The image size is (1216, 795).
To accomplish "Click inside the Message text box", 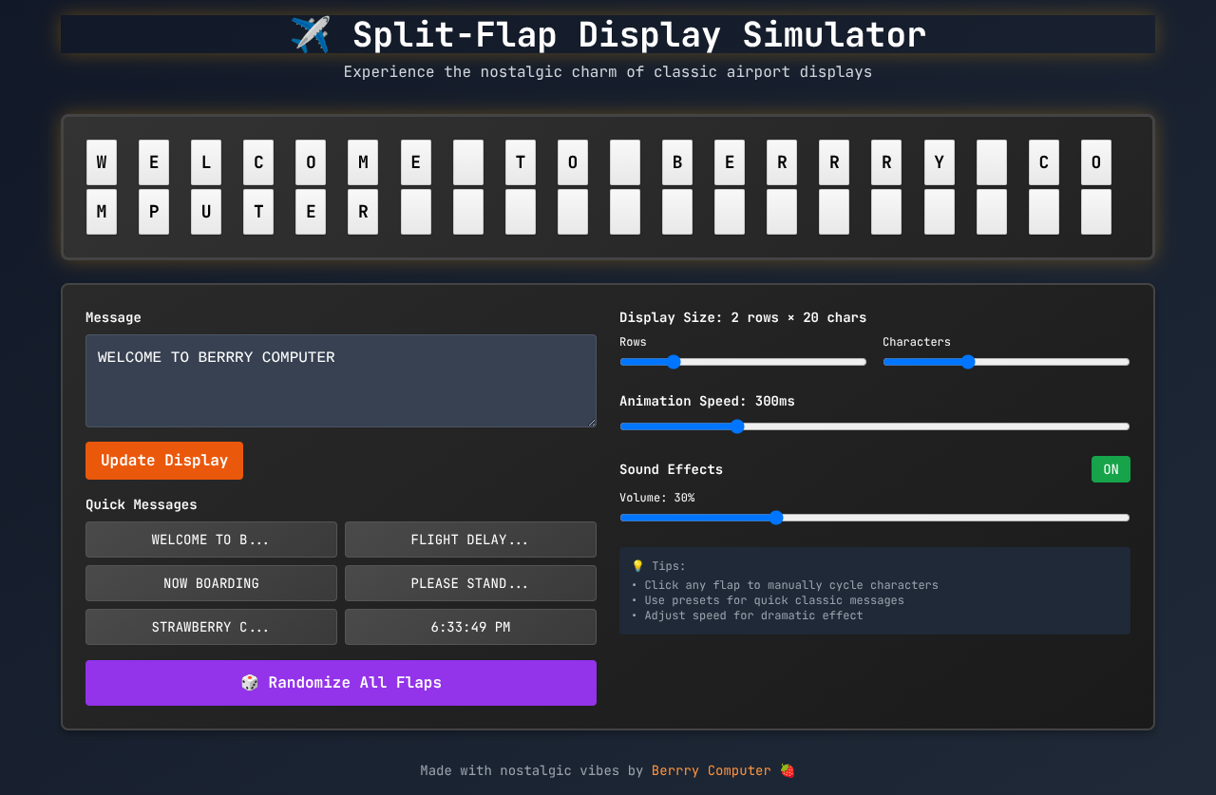I will [341, 380].
